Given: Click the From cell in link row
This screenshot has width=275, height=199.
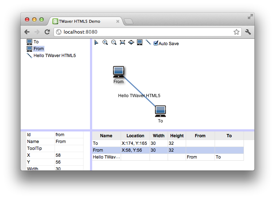Looking at the screenshot, I should (200, 157).
